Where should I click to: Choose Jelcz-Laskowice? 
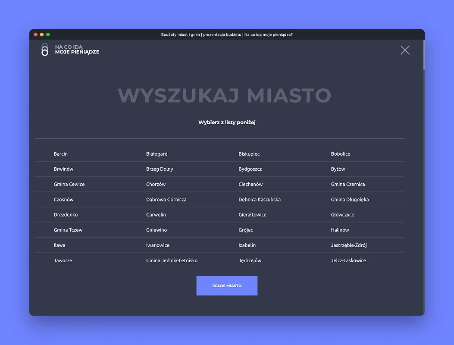pos(348,260)
